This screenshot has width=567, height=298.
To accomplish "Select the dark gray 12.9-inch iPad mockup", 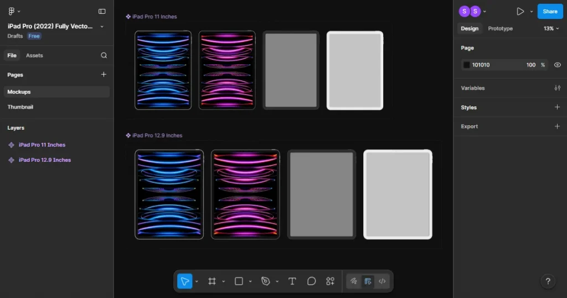I will click(322, 194).
